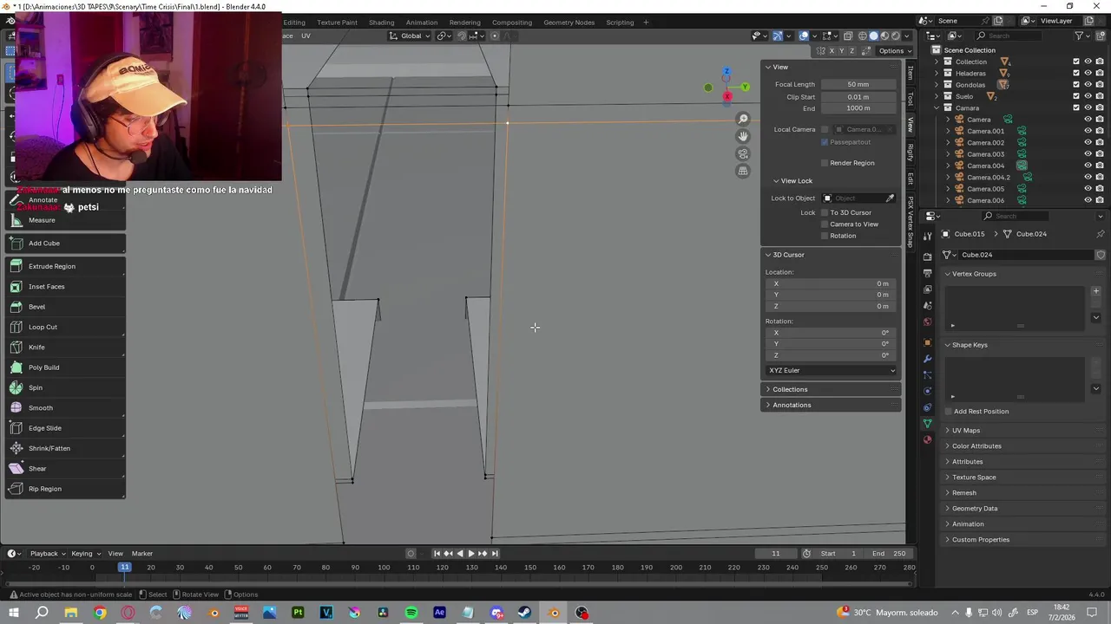Open Object Data mesh properties tab
The width and height of the screenshot is (1111, 624).
[x=927, y=424]
